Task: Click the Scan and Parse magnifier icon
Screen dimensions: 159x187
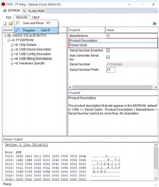Action: click(x=17, y=23)
